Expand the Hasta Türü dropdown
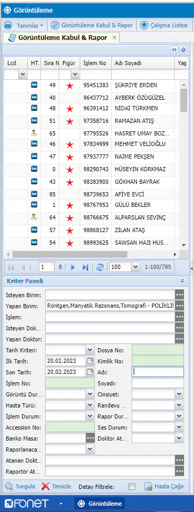Screen dimensions: 194x512 pos(90,405)
